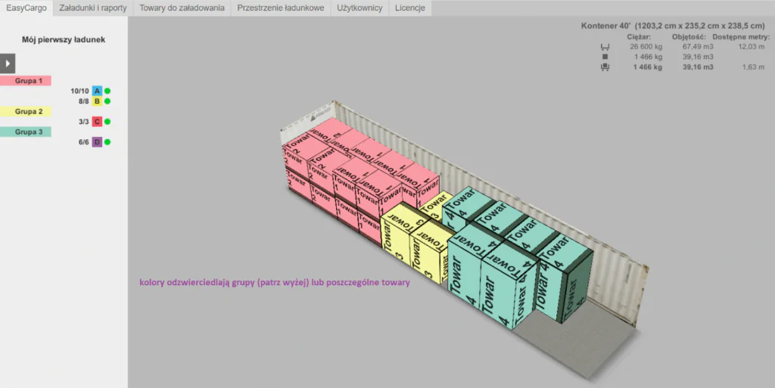Expand the side panel arrow button
This screenshot has height=388, width=775.
click(x=8, y=64)
